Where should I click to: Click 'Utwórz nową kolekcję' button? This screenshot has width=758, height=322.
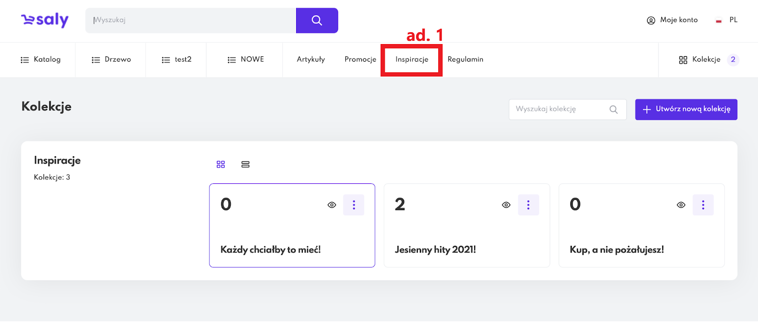point(686,109)
